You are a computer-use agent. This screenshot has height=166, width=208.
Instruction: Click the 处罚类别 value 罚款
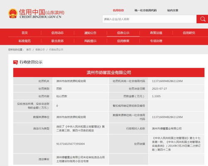[x=59, y=89]
